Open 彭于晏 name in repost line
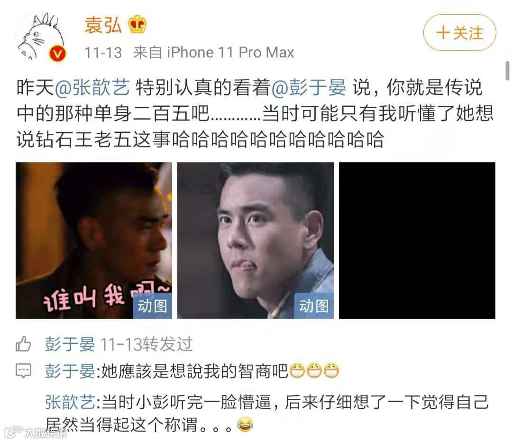This screenshot has height=442, width=512. click(x=70, y=344)
